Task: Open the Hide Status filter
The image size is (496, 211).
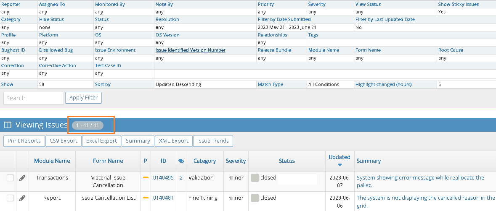Action: 52,20
